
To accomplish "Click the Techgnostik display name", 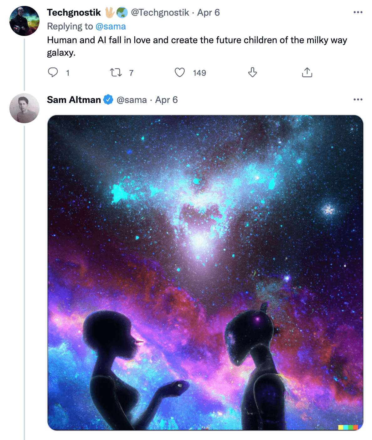I will [x=74, y=13].
